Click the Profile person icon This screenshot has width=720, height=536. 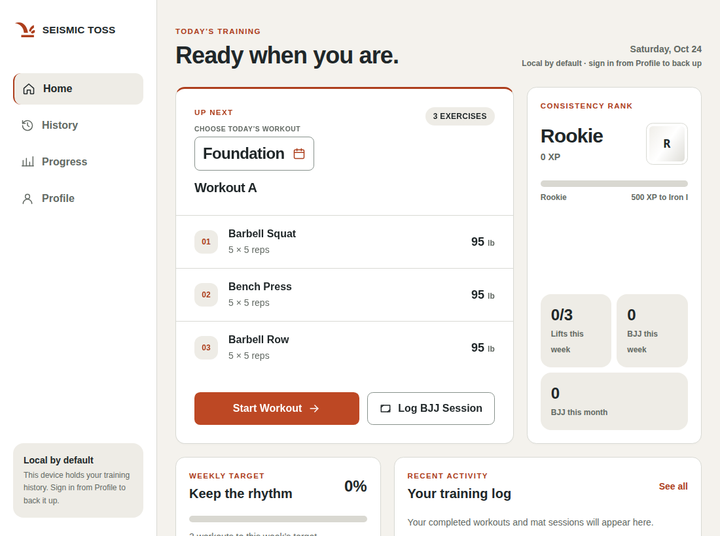coord(27,199)
